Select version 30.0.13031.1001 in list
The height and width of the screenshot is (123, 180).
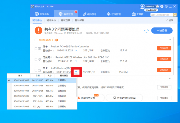(x=42, y=91)
